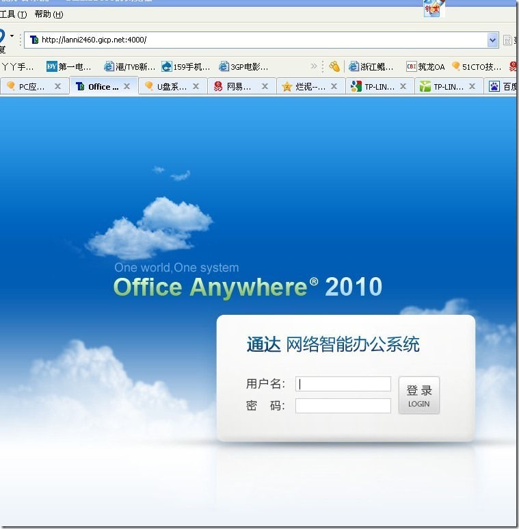Image resolution: width=519 pixels, height=529 pixels.
Task: Click the 筑龙OA bookmark CBI icon
Action: [411, 66]
